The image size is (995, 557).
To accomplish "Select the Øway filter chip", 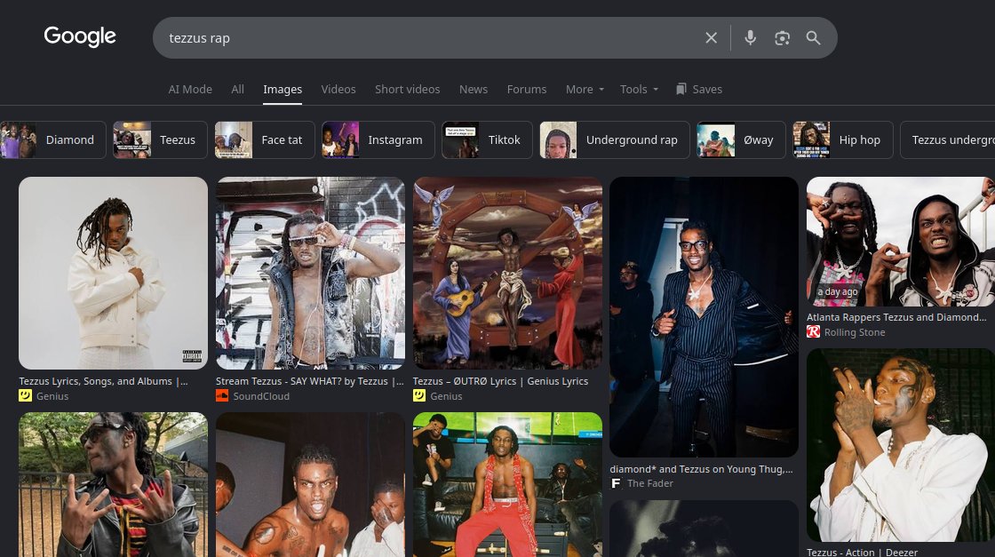I will click(x=741, y=139).
